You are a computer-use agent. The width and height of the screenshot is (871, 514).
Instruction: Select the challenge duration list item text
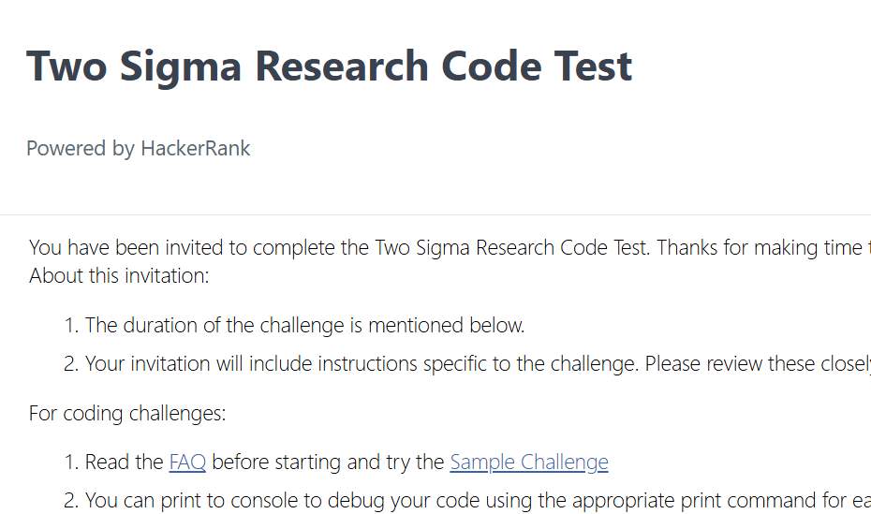304,326
